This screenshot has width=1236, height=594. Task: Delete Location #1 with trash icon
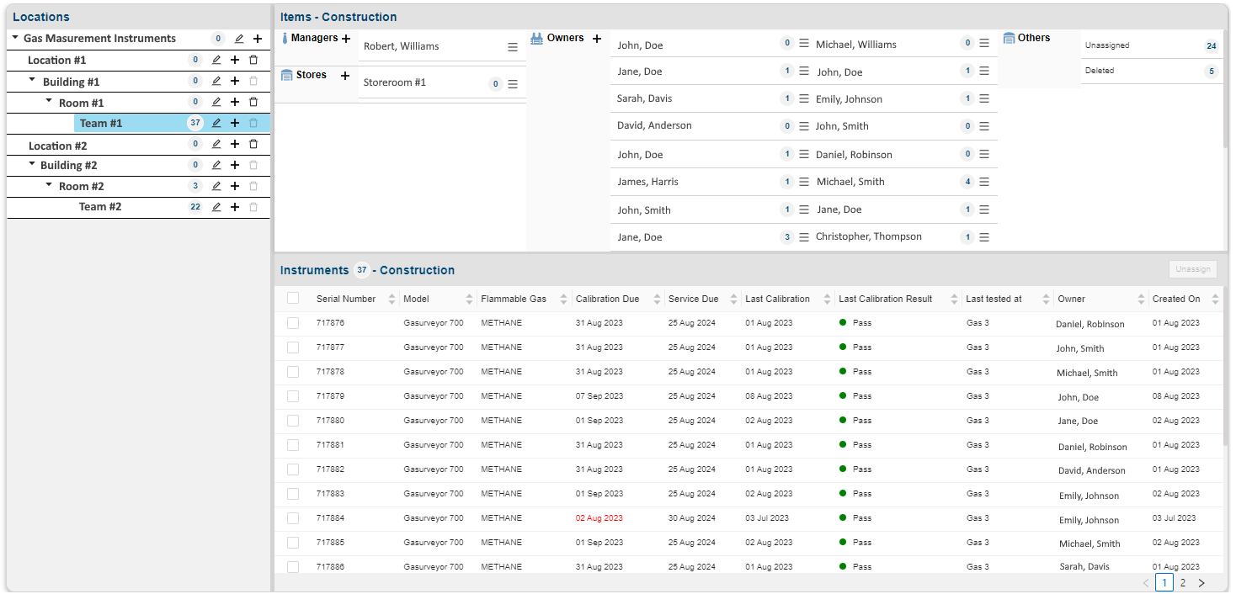tap(253, 60)
